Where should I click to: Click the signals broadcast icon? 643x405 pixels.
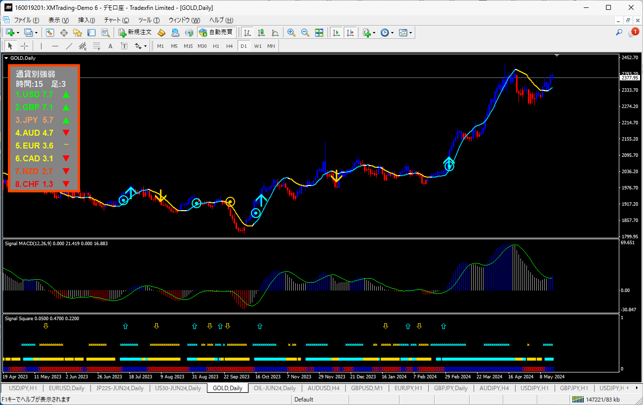click(189, 33)
